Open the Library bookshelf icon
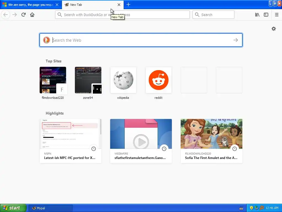Viewport: 282px width, 212px height. 257,15
